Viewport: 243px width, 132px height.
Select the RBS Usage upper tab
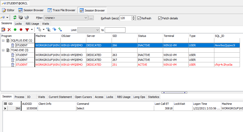(x=32, y=24)
